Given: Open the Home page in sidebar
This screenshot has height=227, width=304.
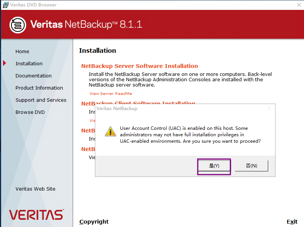Looking at the screenshot, I should 22,52.
